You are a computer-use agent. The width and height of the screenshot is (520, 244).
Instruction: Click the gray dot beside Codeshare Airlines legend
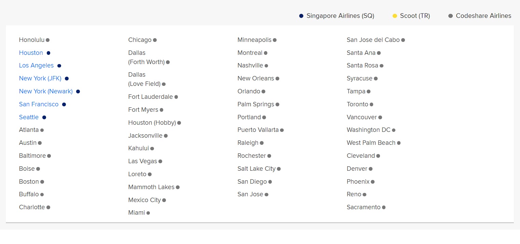[451, 16]
